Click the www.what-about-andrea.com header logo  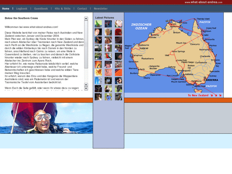[204, 2]
